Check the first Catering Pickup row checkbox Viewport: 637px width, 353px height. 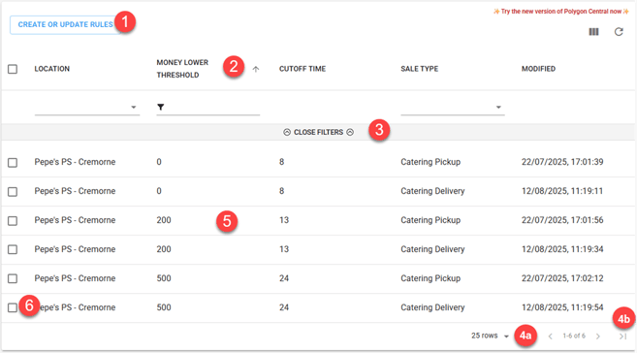point(13,163)
